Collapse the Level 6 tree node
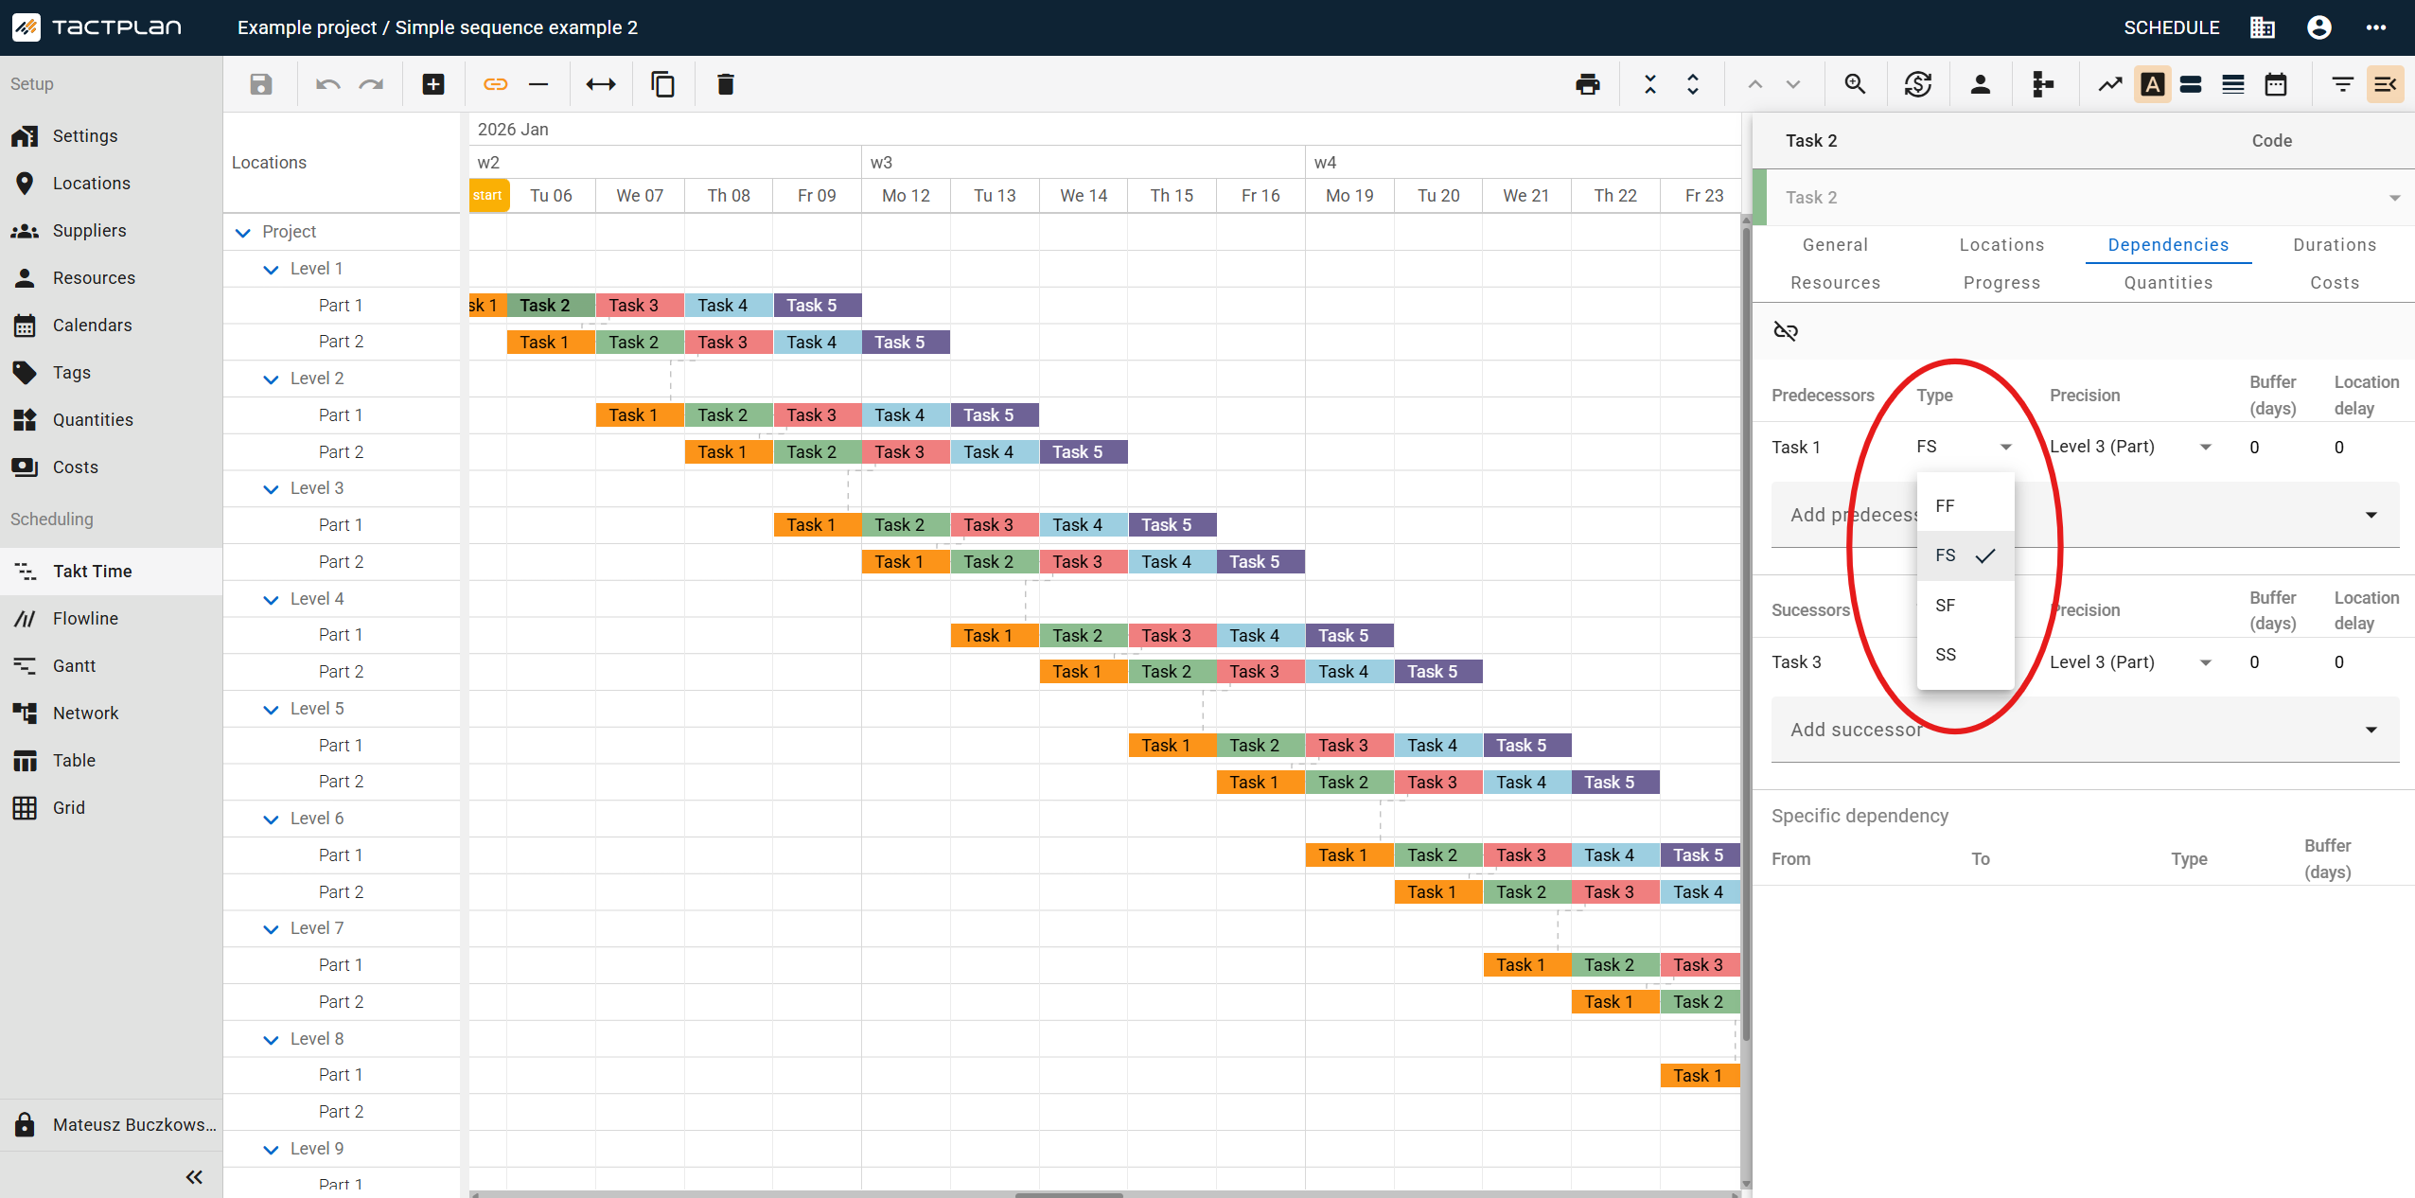Image resolution: width=2415 pixels, height=1198 pixels. [271, 819]
